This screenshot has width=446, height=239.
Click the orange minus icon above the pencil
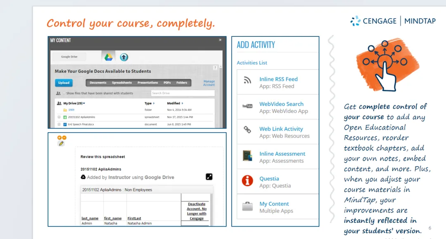coord(64,138)
